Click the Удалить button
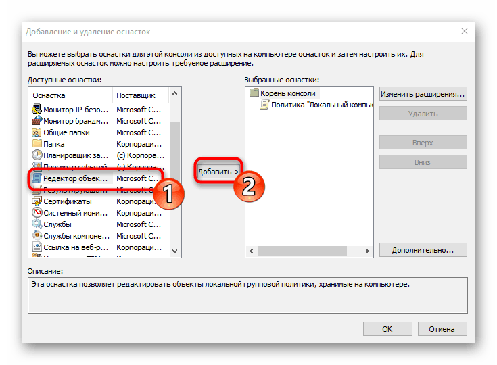Image resolution: width=497 pixels, height=365 pixels. (x=423, y=114)
